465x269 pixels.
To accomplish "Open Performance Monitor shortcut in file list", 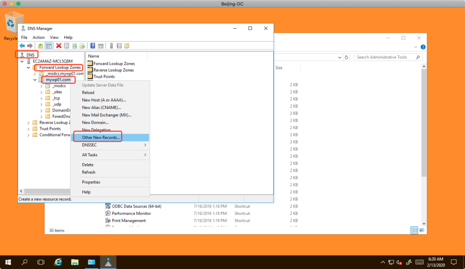I will pos(131,213).
